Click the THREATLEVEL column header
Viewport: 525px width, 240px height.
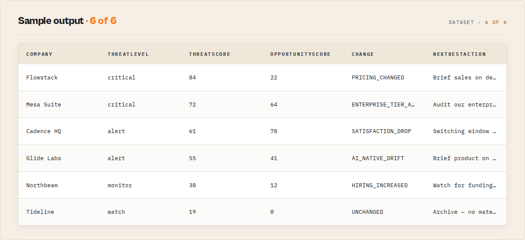[128, 54]
